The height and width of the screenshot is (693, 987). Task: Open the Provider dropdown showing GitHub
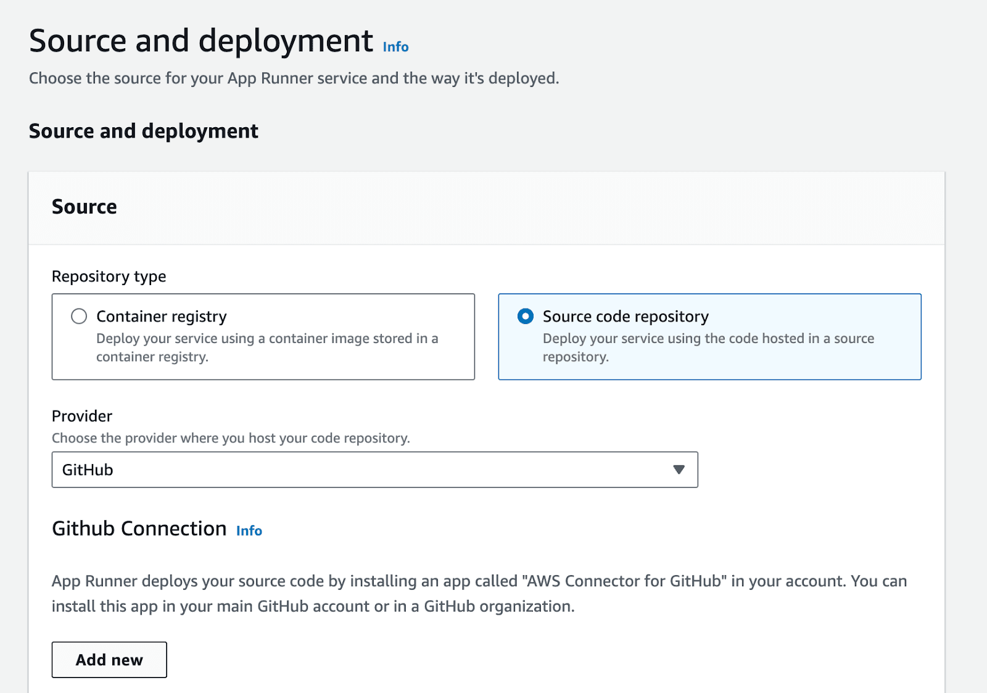click(374, 470)
